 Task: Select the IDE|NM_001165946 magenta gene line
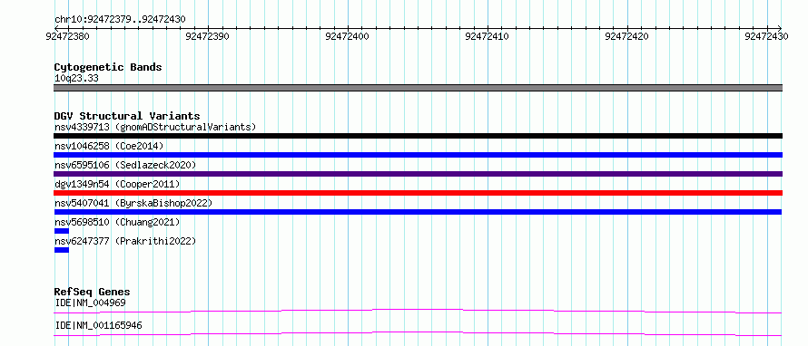[x=418, y=333]
